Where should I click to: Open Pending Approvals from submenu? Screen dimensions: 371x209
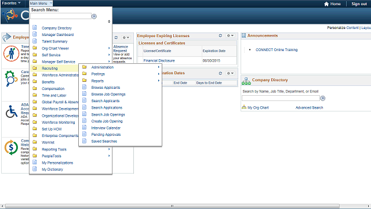click(106, 135)
